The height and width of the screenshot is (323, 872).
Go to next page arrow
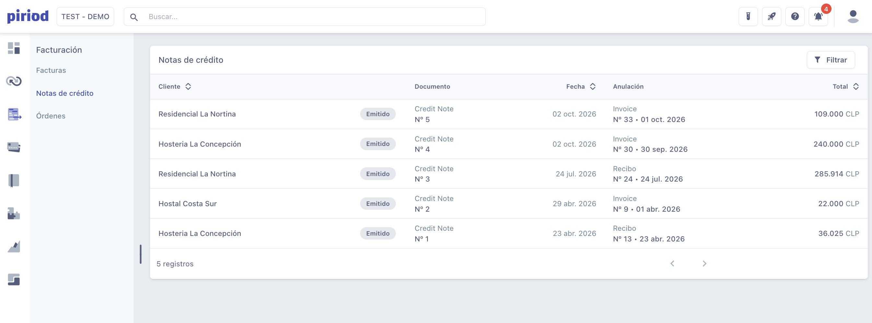(704, 263)
